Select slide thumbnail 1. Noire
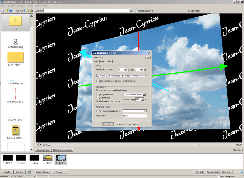The width and height of the screenshot is (244, 178). click(x=8, y=159)
